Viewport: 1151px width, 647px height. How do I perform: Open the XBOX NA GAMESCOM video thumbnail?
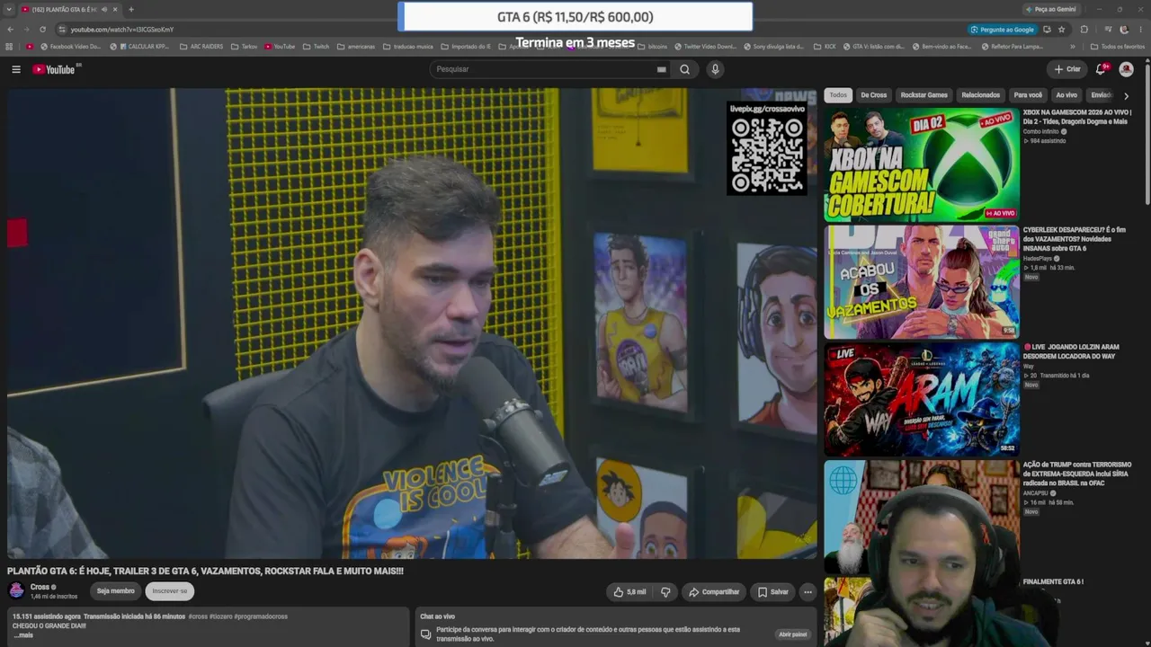coord(922,164)
